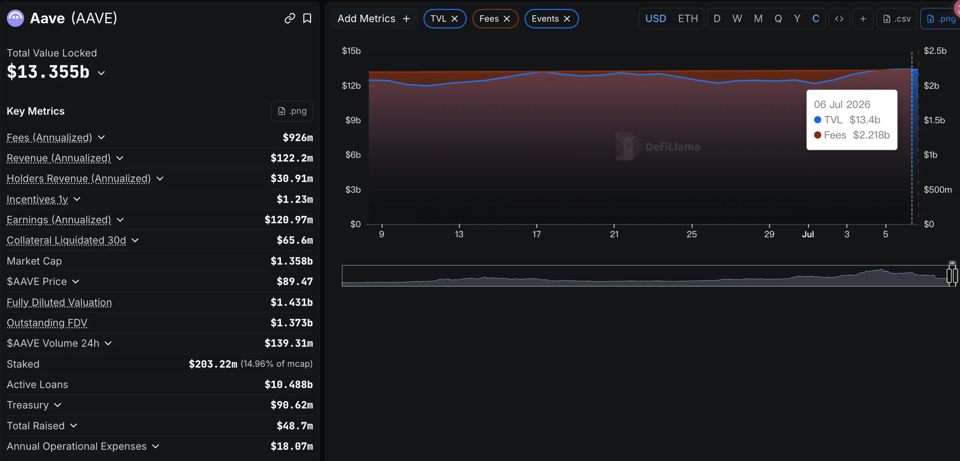Click the $122.2m revenue value
The width and height of the screenshot is (960, 461).
[x=292, y=158]
